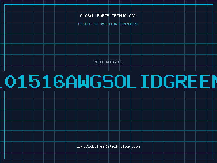
Task: Click the letter R in the part number
Action: click(182, 81)
